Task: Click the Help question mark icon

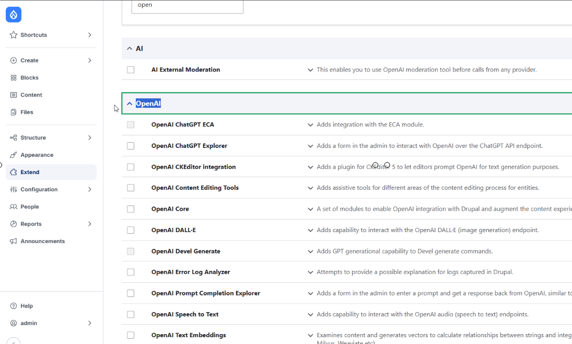Action: 14,306
